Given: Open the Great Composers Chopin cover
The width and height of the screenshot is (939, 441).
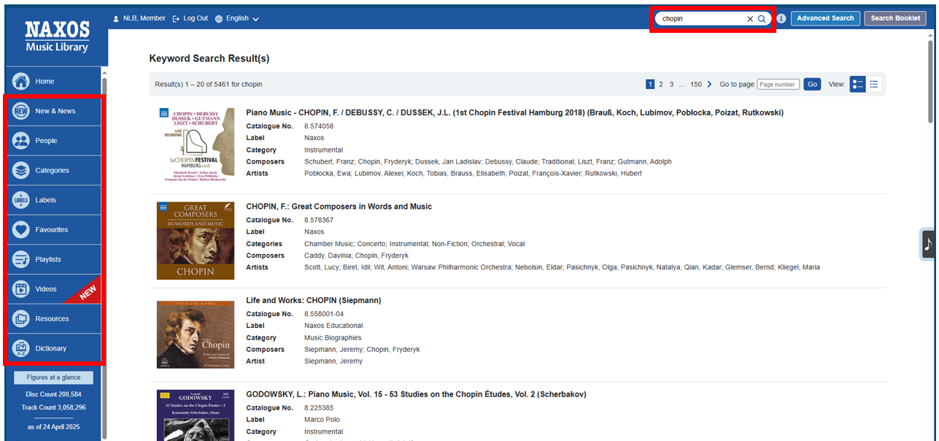Looking at the screenshot, I should coord(196,241).
